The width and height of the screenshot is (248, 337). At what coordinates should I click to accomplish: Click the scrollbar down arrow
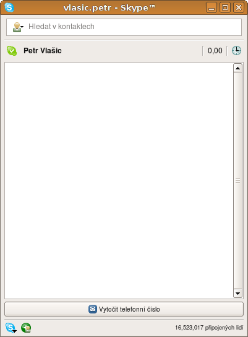point(237,294)
